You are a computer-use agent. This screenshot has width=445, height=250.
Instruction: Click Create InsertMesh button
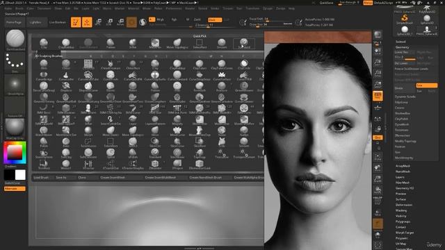(x=113, y=178)
